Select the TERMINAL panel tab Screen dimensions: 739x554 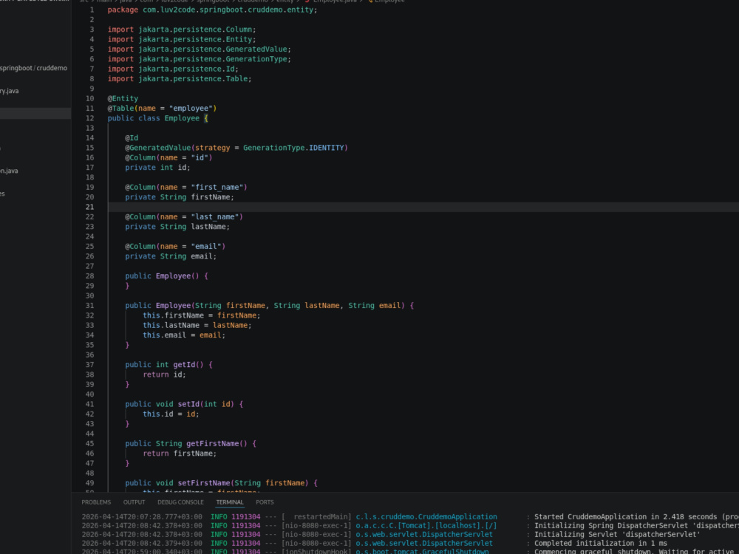click(x=230, y=502)
